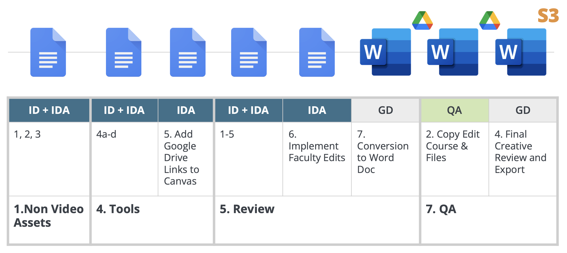Click '6. Implement Faculty Edits' cell
Viewport: 567px width, 253px height.
click(x=317, y=159)
